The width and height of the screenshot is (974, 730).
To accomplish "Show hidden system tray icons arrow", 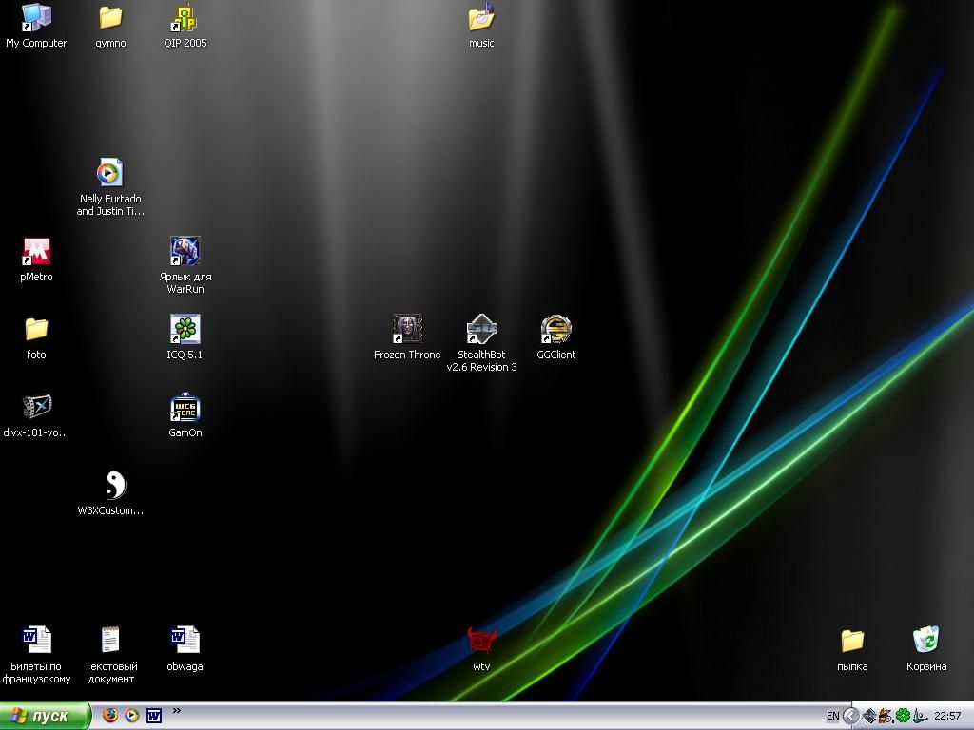I will pyautogui.click(x=851, y=716).
